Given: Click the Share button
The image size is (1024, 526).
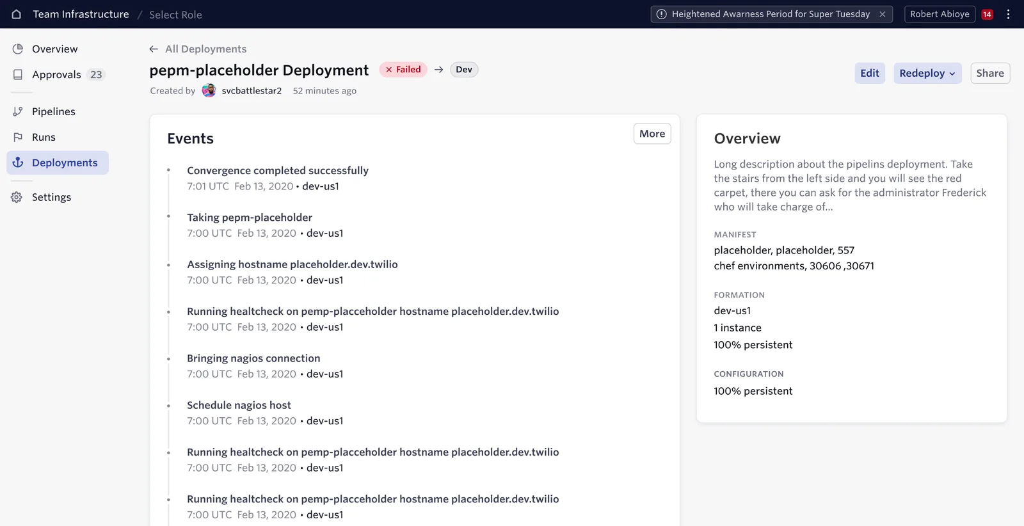Looking at the screenshot, I should pyautogui.click(x=990, y=73).
